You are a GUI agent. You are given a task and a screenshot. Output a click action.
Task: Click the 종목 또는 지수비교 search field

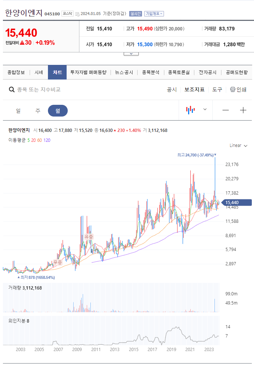[39, 90]
